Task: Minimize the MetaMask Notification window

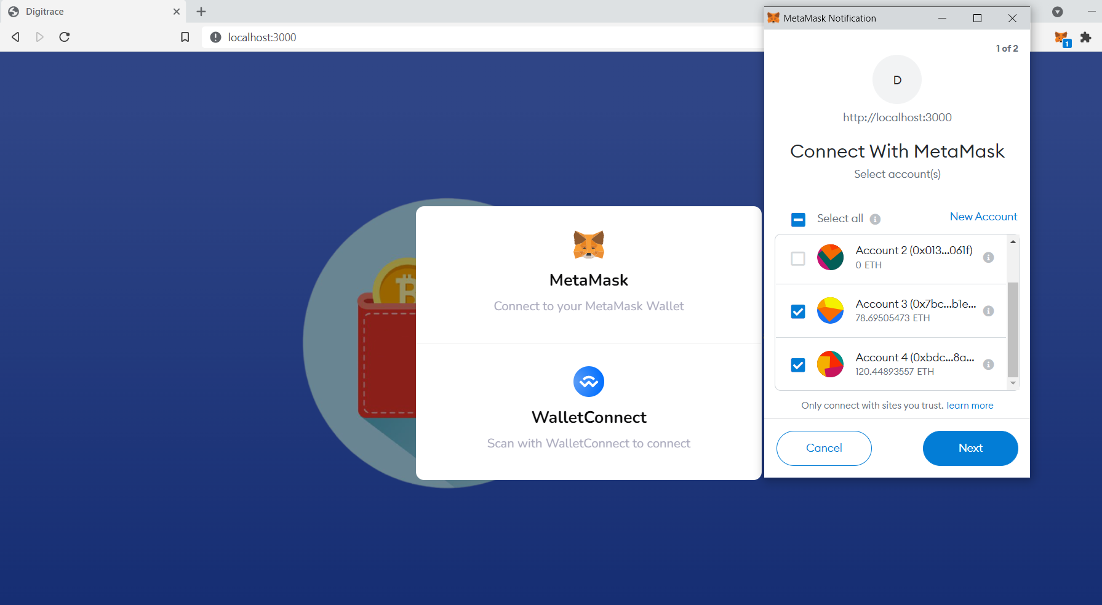Action: 942,18
